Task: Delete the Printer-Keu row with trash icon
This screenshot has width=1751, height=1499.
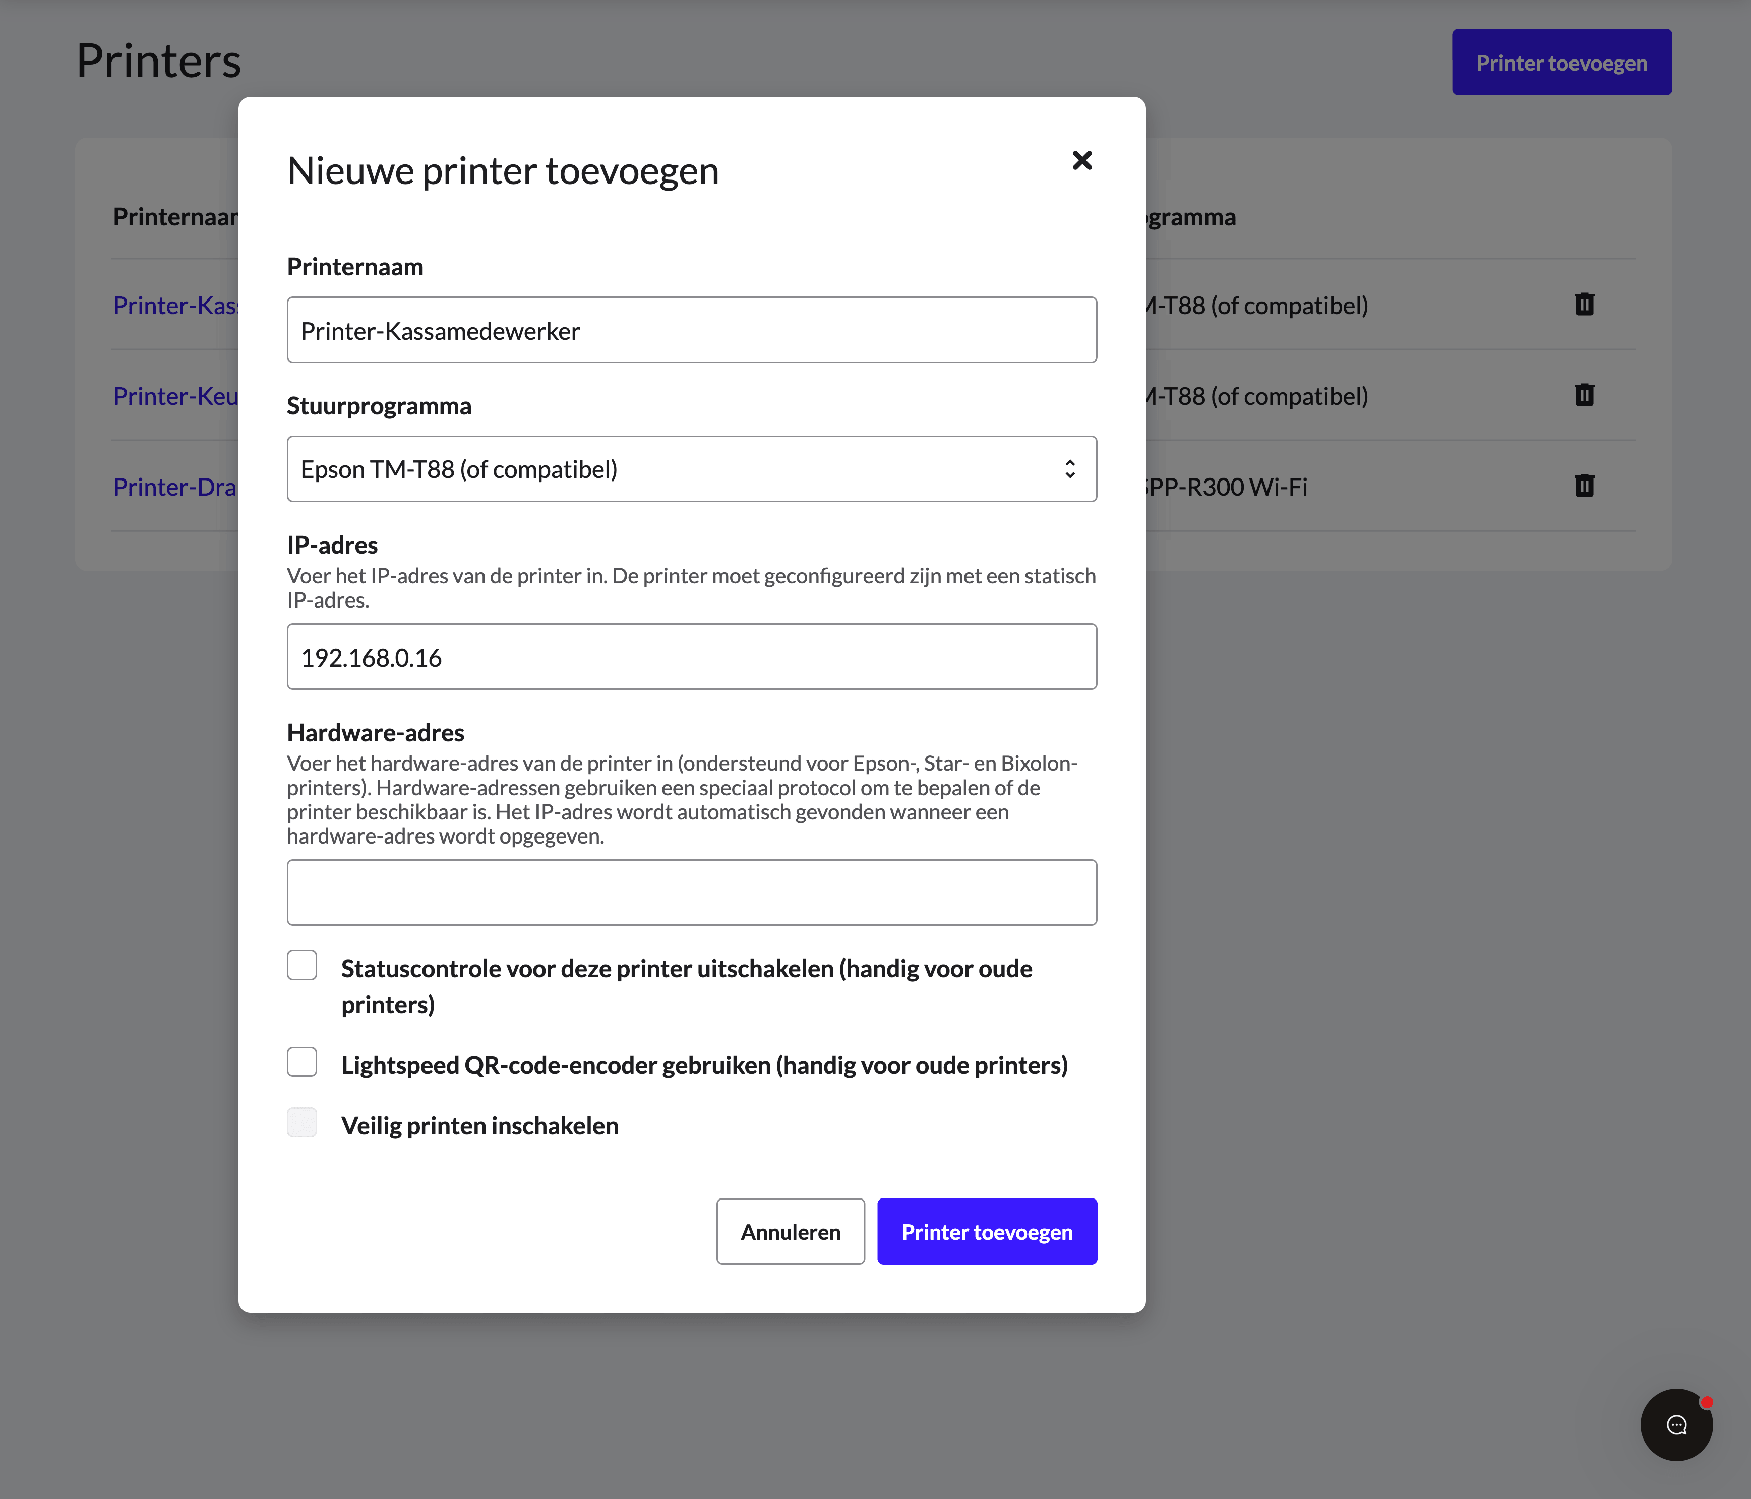Action: [x=1585, y=395]
